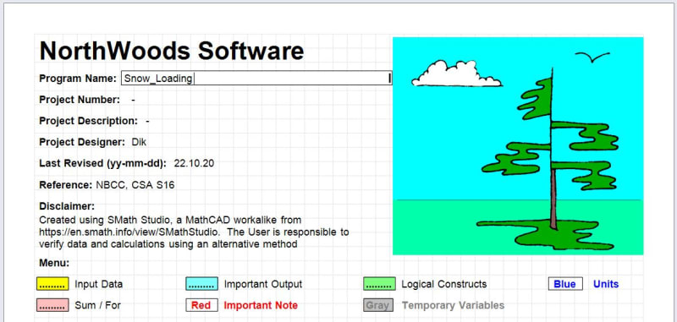The image size is (677, 322).
Task: Click the Program Name input field
Action: tap(256, 78)
